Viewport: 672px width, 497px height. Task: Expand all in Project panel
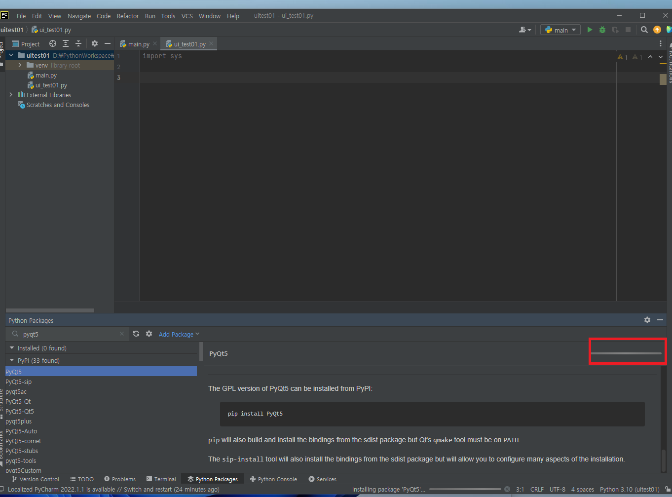tap(66, 43)
